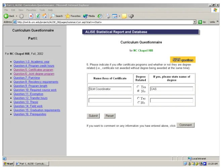Image resolution: width=221 pixels, height=168 pixels.
Task: Click status bar page icon
Action: pos(4,159)
